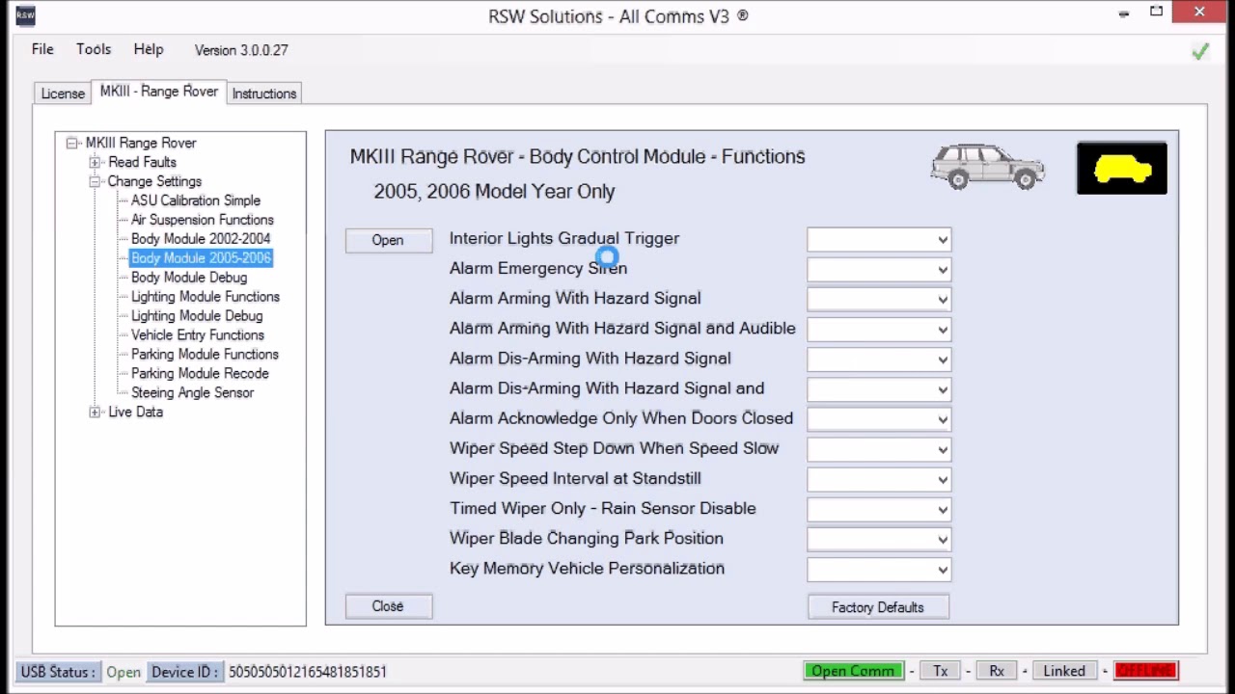Viewport: 1235px width, 694px height.
Task: Open Alarm Arming With Hazard Signal dropdown
Action: click(879, 300)
